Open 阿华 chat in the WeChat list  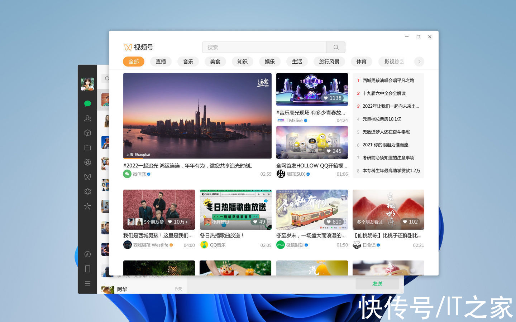pyautogui.click(x=142, y=289)
